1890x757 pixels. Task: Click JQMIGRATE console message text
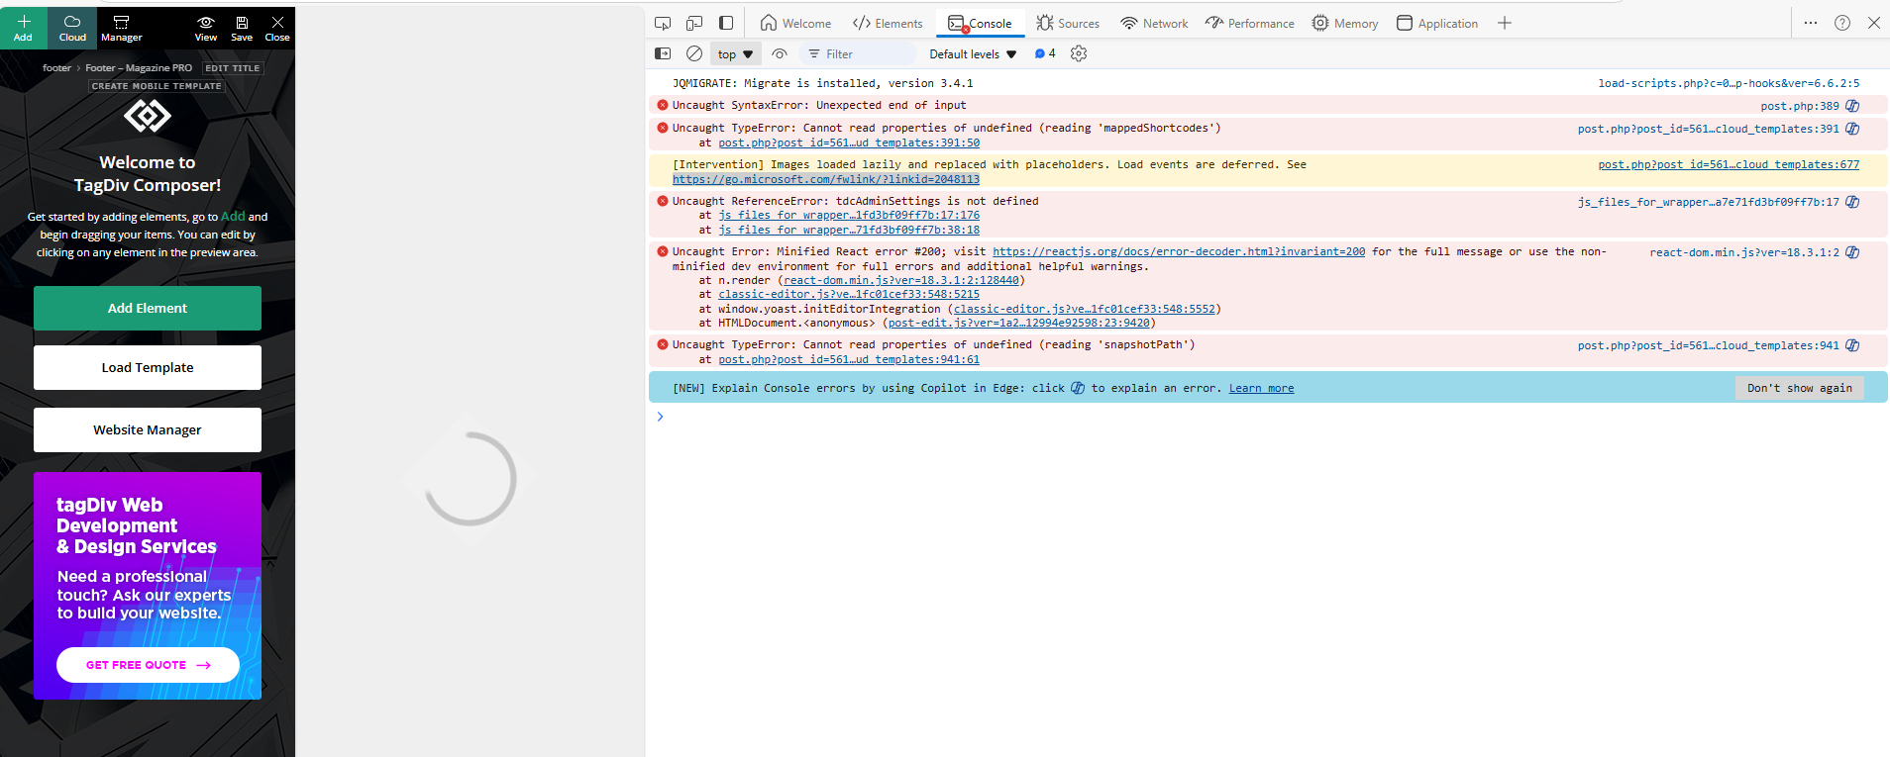(x=822, y=83)
